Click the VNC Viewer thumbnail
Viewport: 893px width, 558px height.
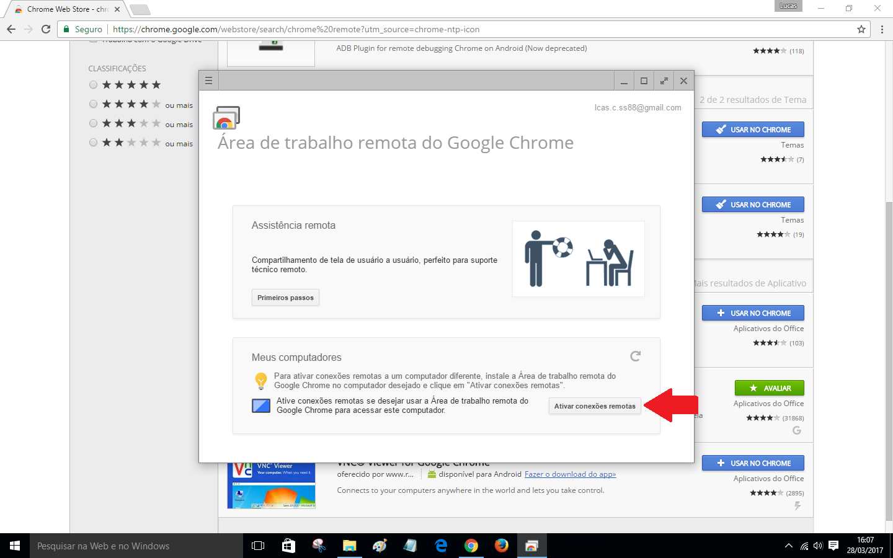[271, 485]
